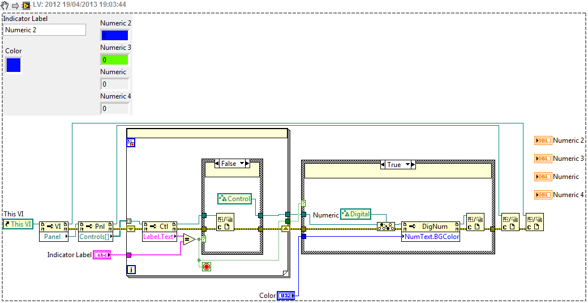The image size is (588, 303).
Task: Click the "Color" front panel caption
Action: point(14,50)
